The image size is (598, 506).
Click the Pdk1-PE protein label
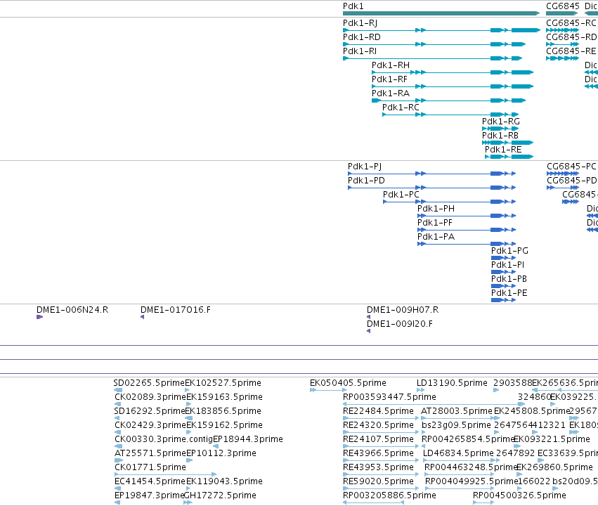(x=509, y=293)
